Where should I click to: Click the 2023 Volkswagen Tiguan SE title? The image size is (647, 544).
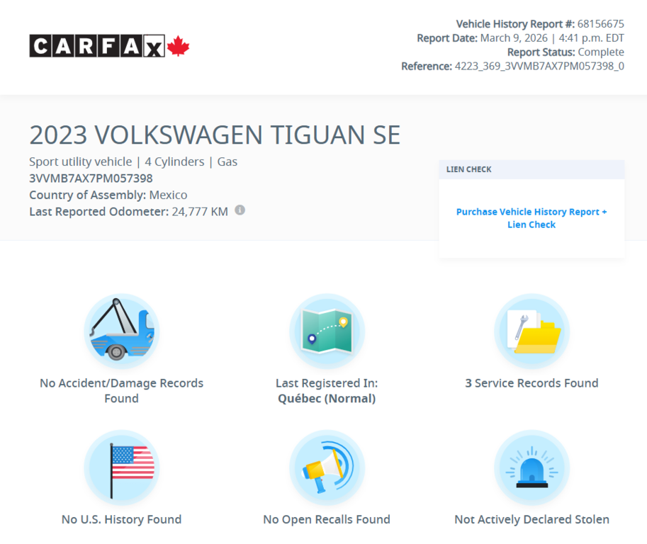(x=214, y=135)
